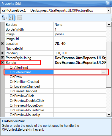Click the Image value (none)

[x=59, y=34]
